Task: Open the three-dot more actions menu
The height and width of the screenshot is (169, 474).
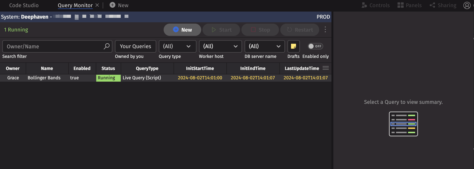Action: coord(325,30)
